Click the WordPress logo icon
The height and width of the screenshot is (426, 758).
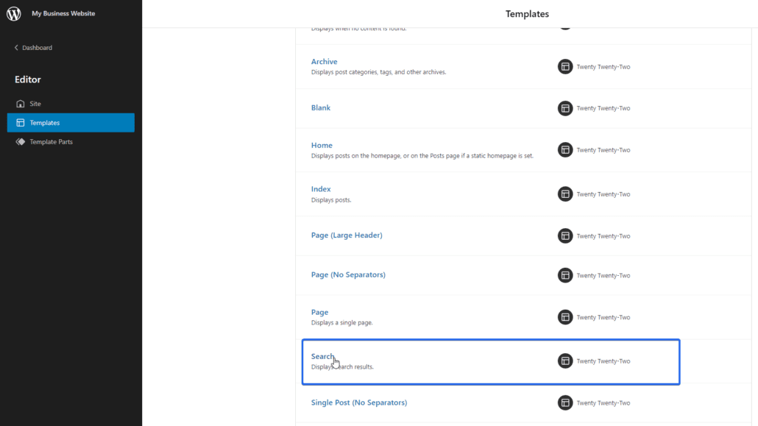point(13,13)
